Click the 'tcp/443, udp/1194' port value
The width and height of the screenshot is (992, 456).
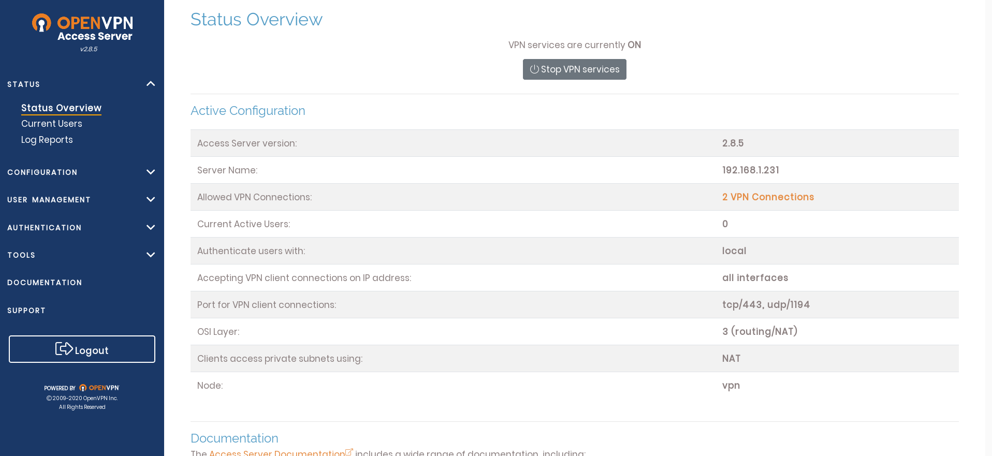pyautogui.click(x=766, y=305)
